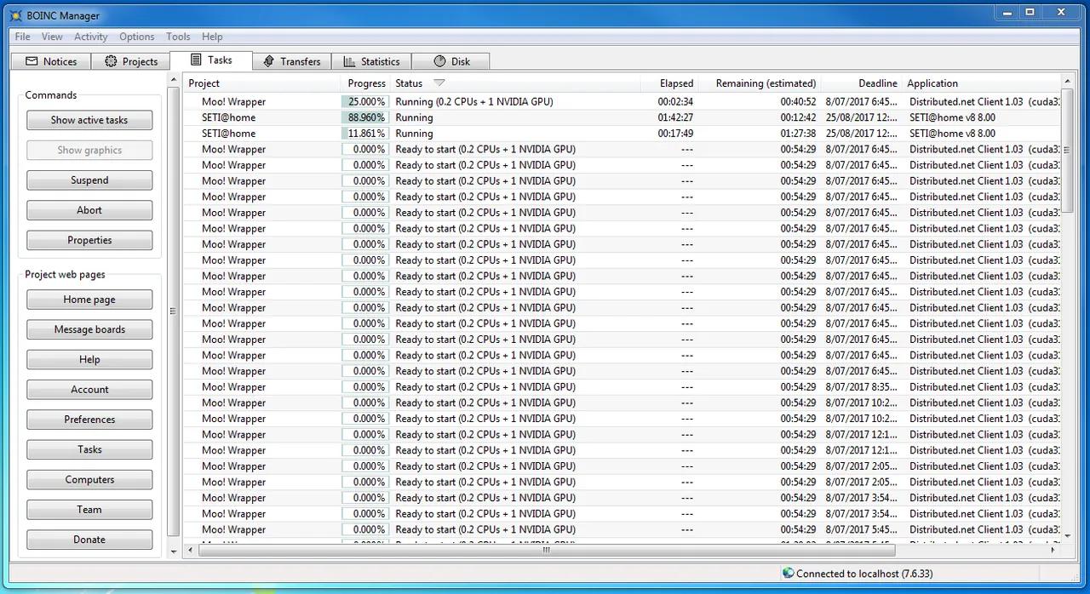This screenshot has width=1090, height=594.
Task: Click the Show graphics button
Action: click(x=89, y=150)
